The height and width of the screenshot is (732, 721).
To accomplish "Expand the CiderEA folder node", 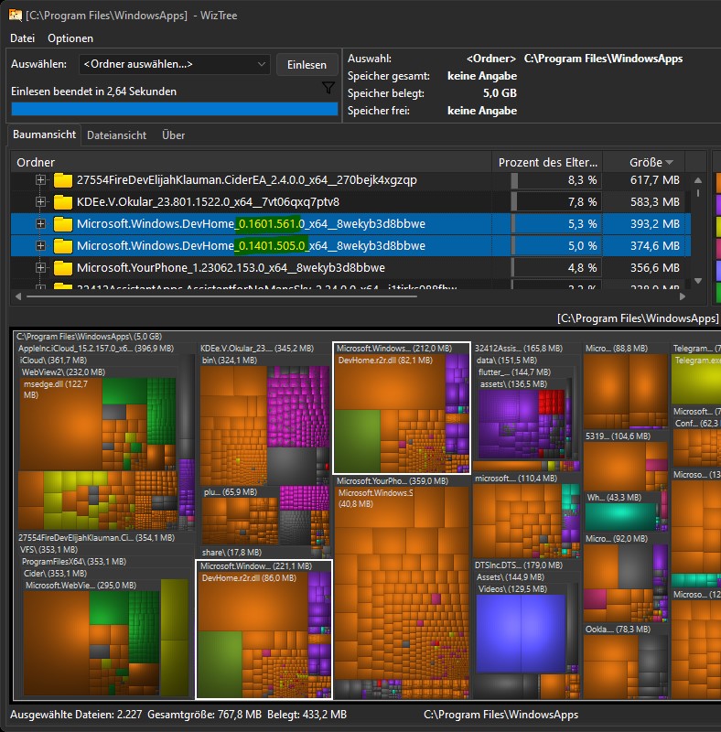I will pyautogui.click(x=40, y=179).
